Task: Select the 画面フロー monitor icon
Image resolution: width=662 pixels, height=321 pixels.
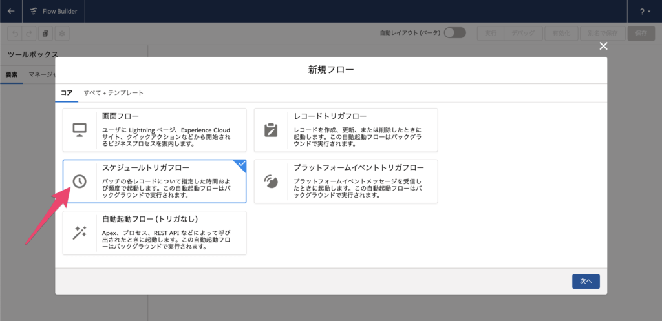Action: point(80,130)
